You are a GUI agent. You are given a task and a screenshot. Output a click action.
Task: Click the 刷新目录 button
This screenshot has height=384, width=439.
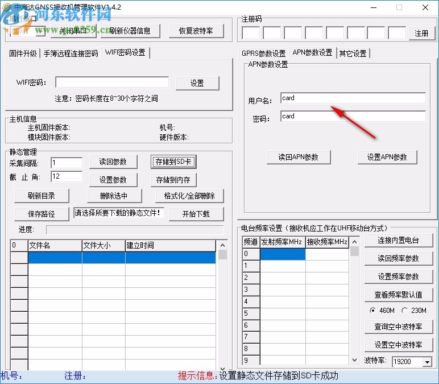click(42, 196)
